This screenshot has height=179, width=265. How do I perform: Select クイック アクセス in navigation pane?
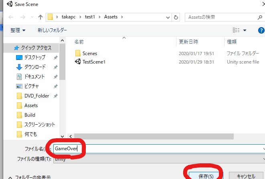tap(31, 48)
